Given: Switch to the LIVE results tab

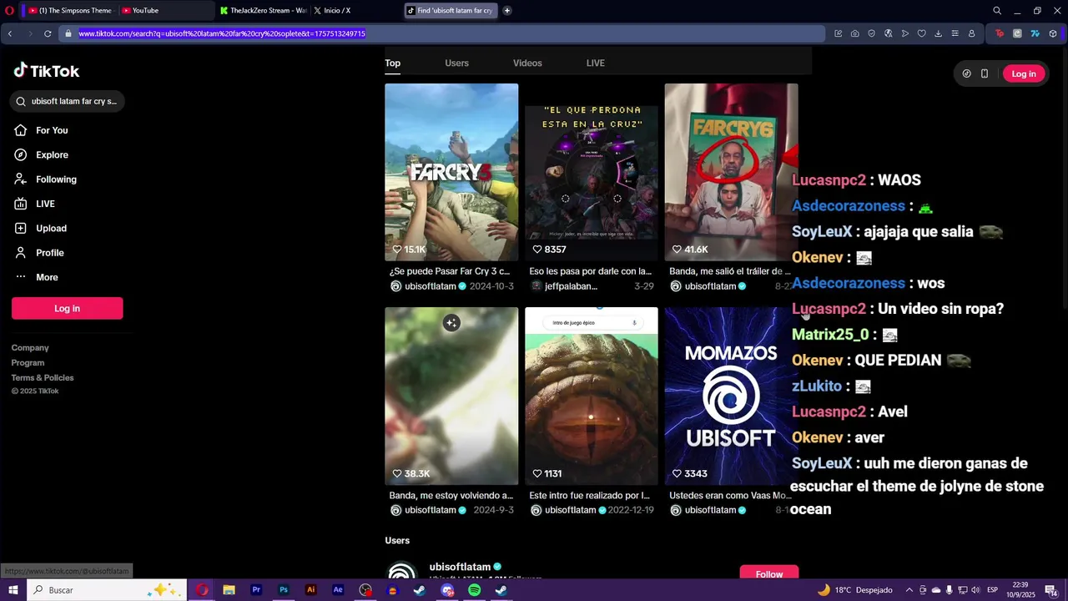Looking at the screenshot, I should (595, 63).
